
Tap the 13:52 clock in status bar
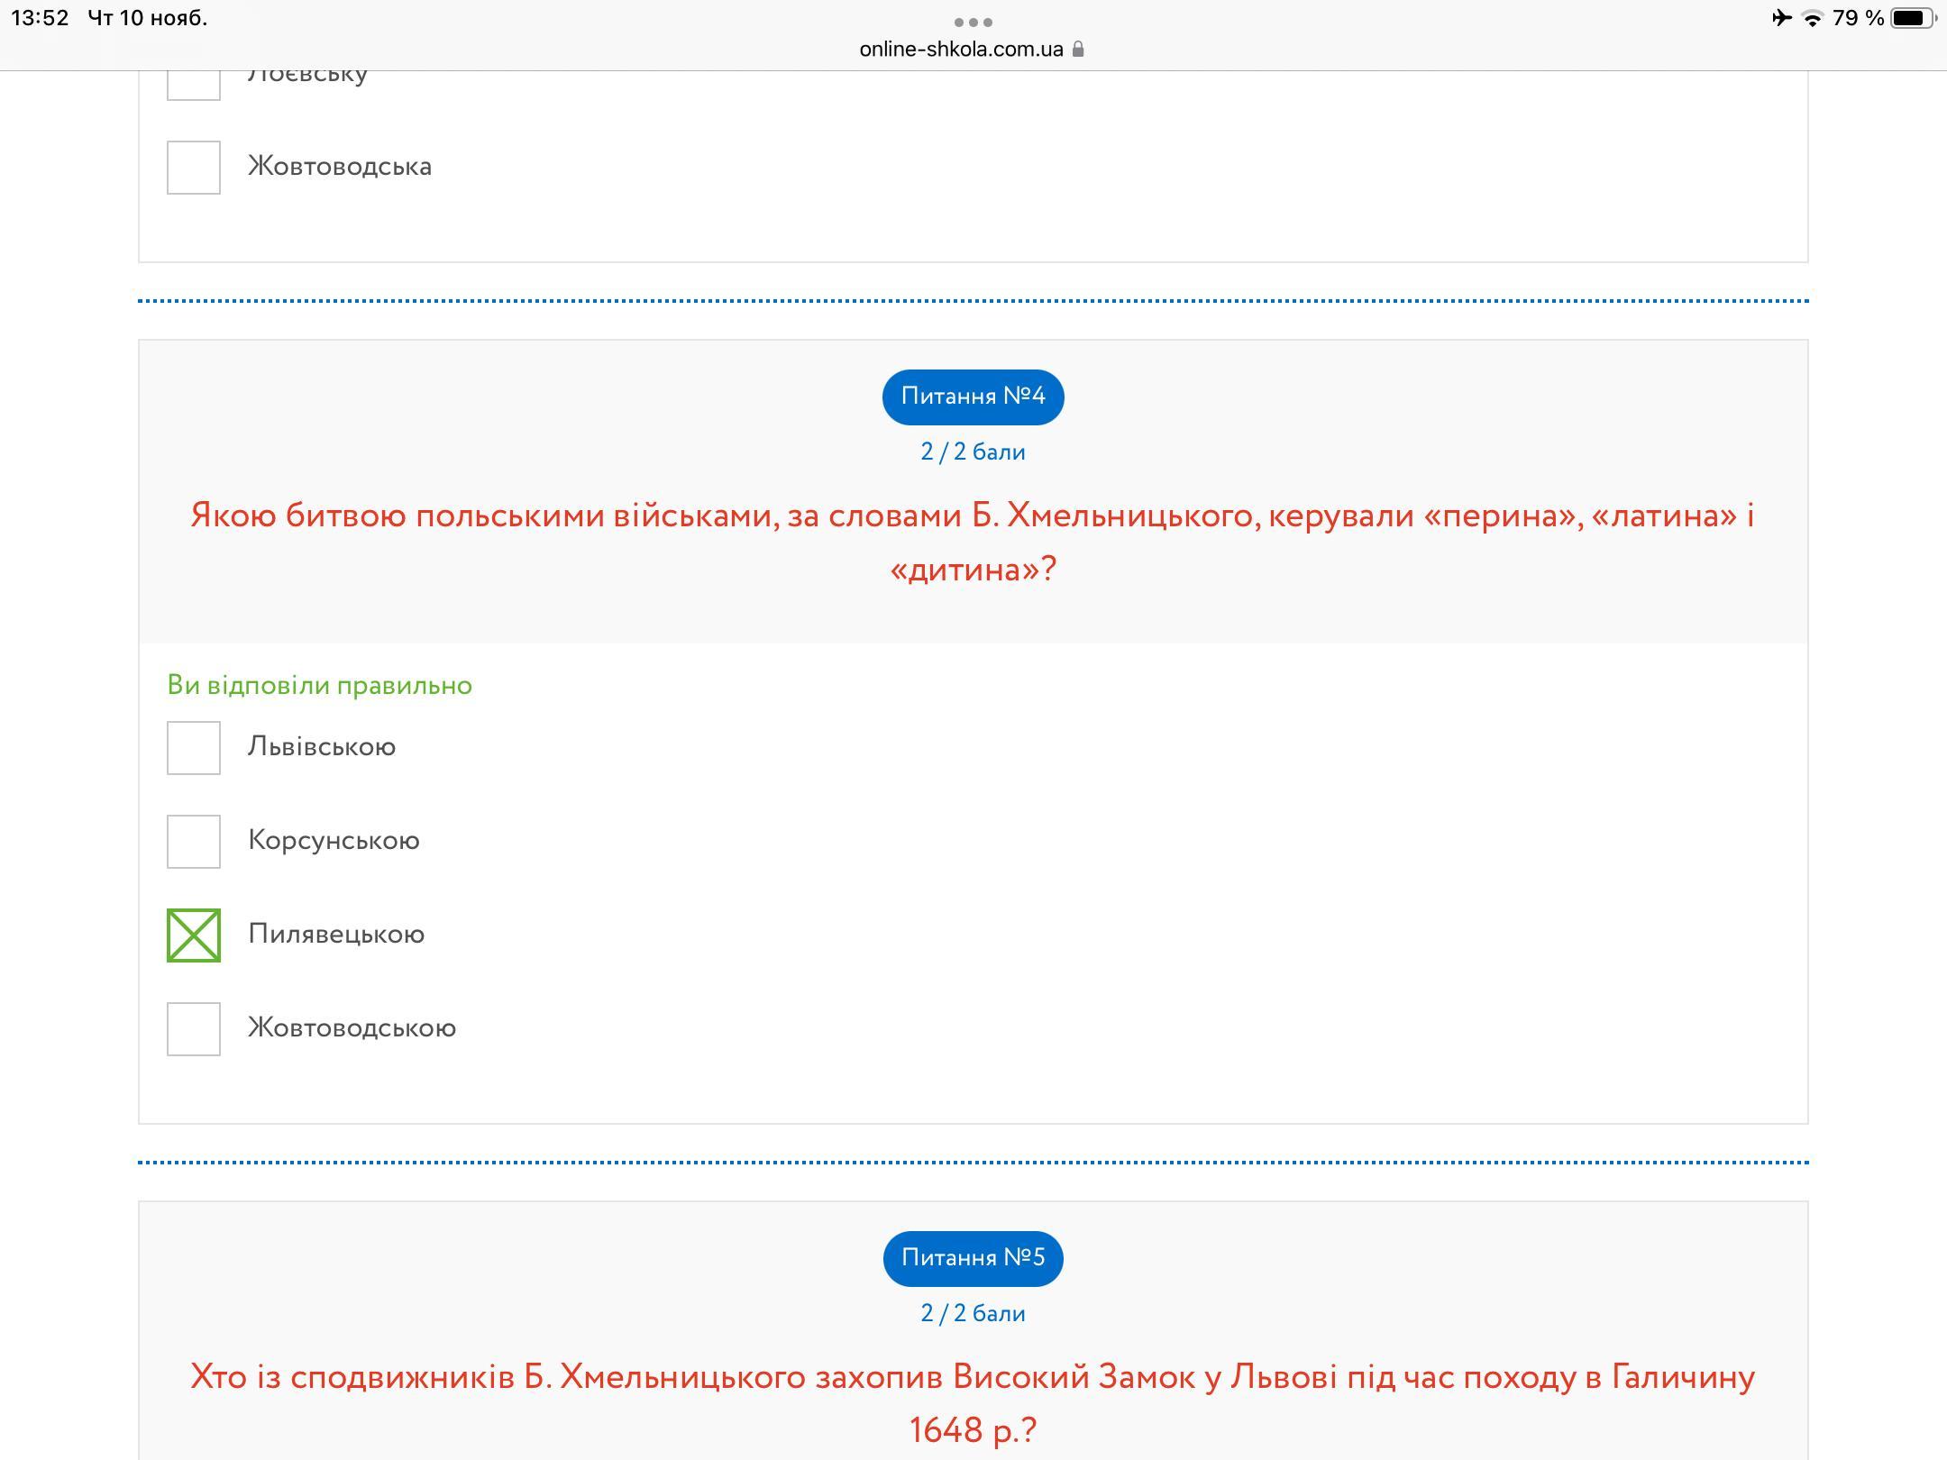tap(41, 18)
